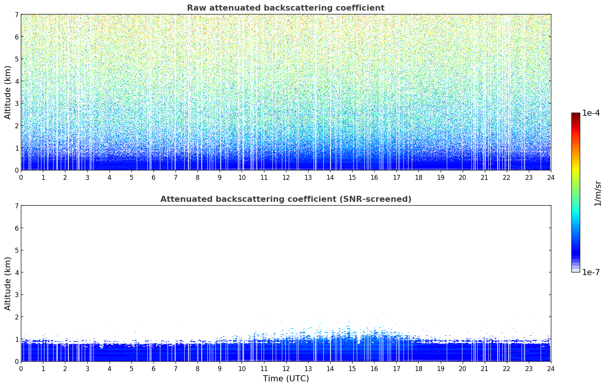Click the time tick '3' under the lower plot
This screenshot has height=387, width=606.
[x=87, y=369]
